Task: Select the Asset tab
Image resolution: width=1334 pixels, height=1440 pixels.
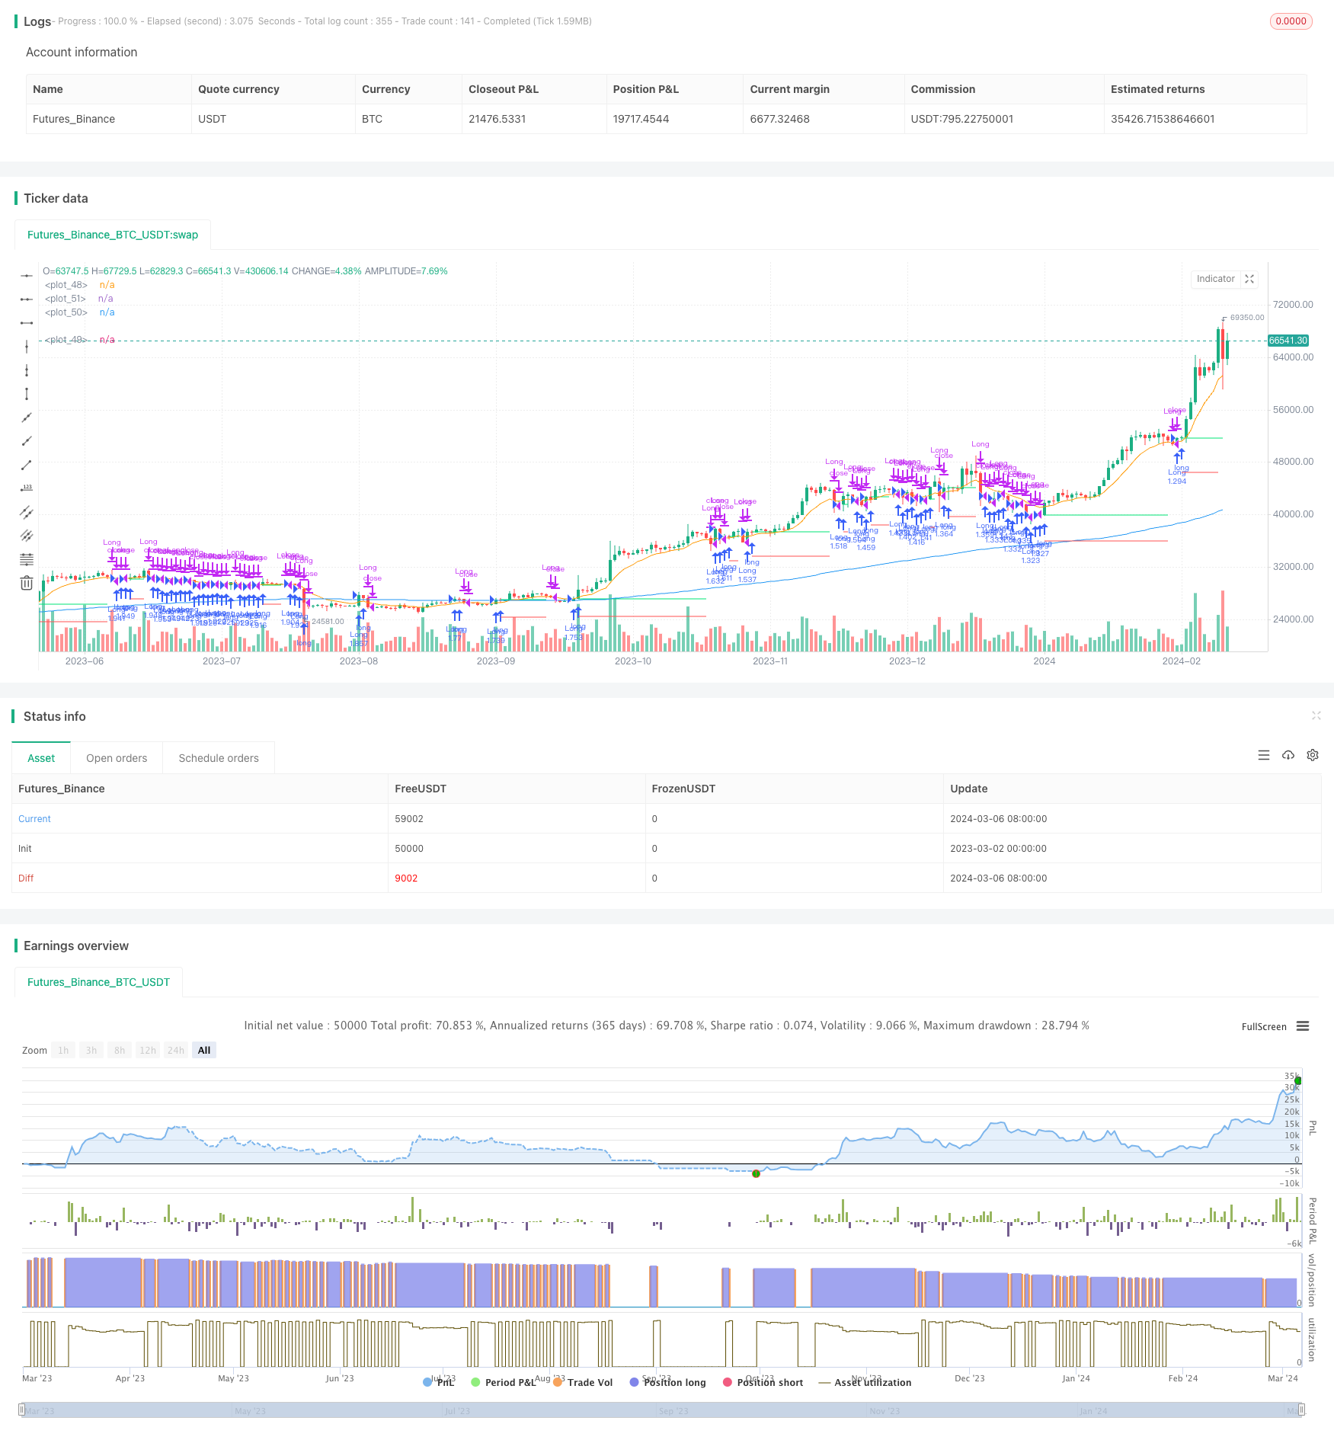Action: (41, 758)
